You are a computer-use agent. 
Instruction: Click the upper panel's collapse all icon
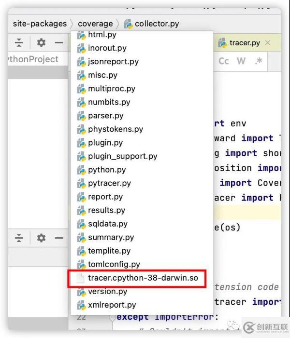click(x=19, y=42)
